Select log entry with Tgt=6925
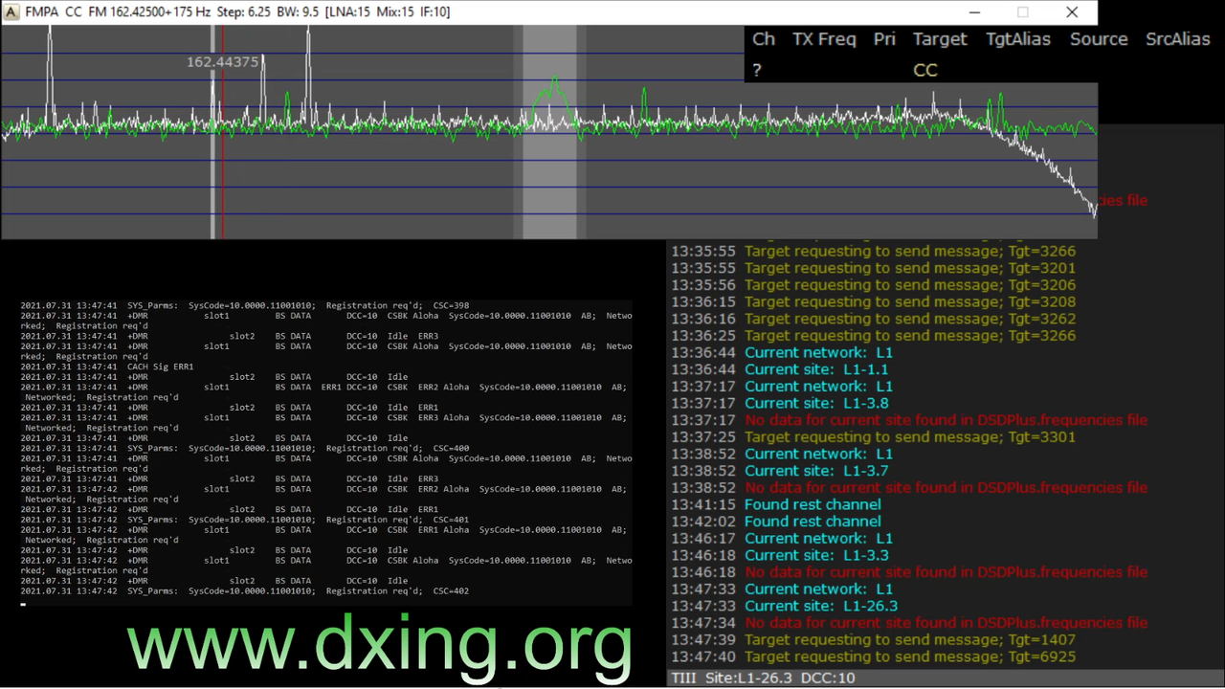Screen dimensions: 1225x689 (x=873, y=657)
